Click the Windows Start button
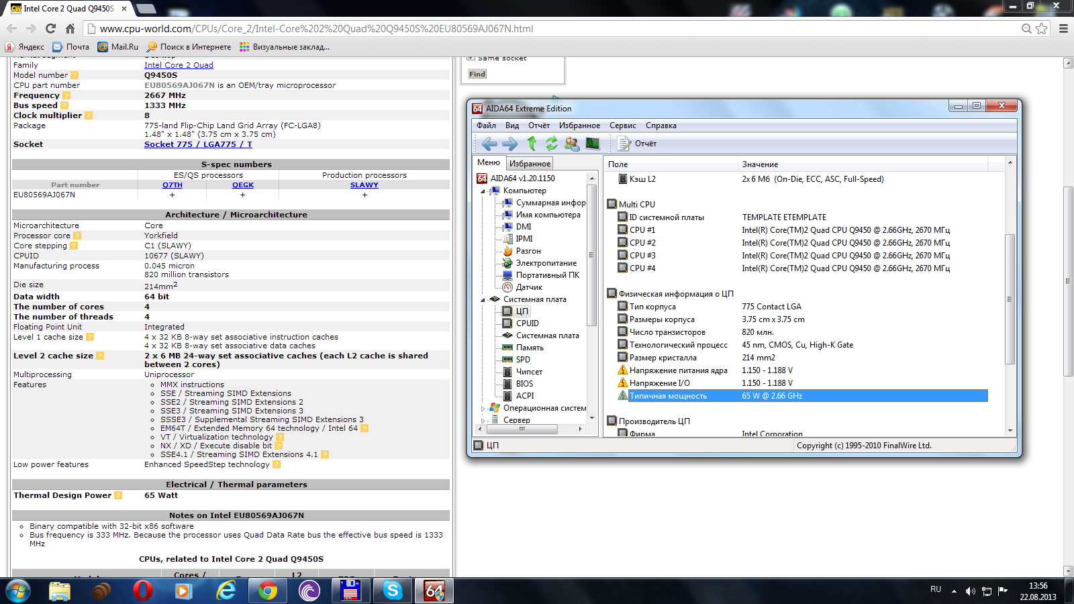This screenshot has height=604, width=1074. click(x=17, y=591)
